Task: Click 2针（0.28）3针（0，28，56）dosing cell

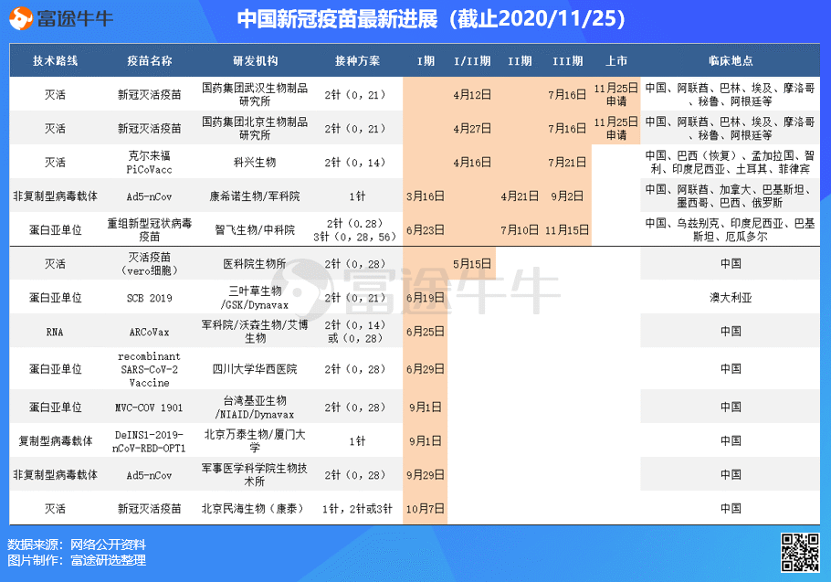Action: point(355,230)
